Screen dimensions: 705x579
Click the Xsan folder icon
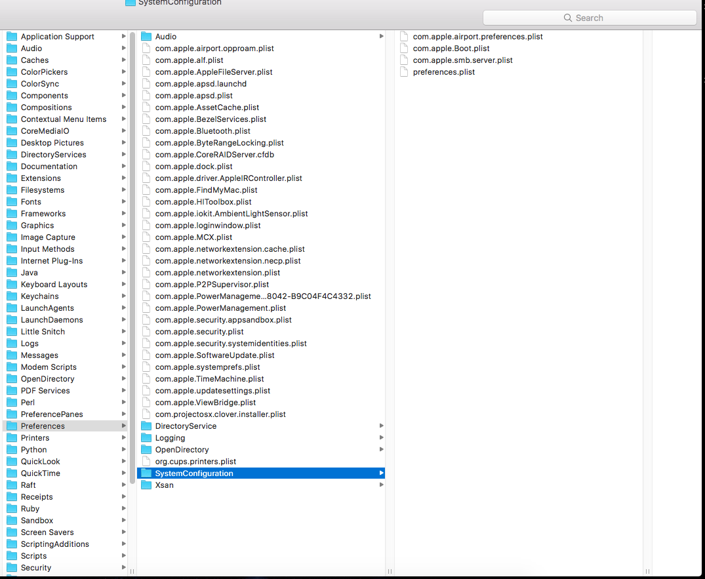pyautogui.click(x=146, y=485)
